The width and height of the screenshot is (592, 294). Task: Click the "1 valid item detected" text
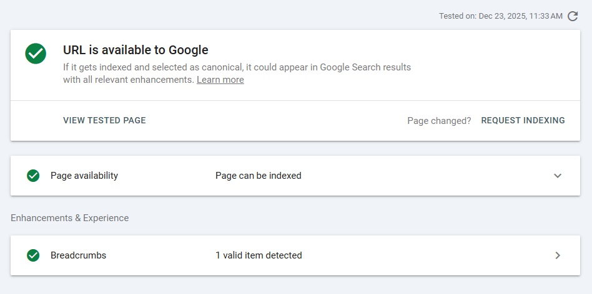click(259, 255)
